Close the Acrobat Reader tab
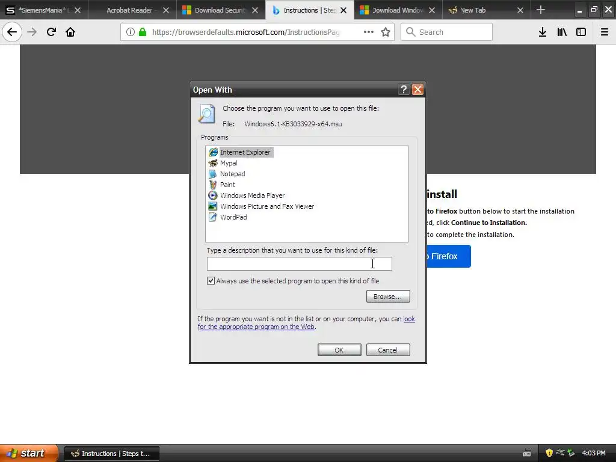616x462 pixels. pos(166,10)
